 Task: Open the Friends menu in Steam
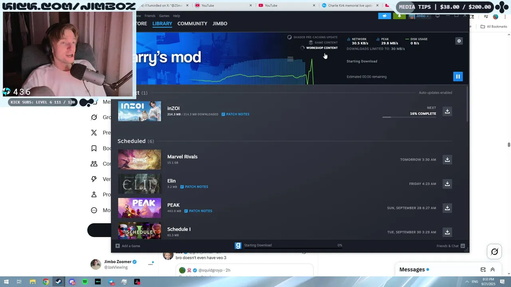[x=150, y=16]
